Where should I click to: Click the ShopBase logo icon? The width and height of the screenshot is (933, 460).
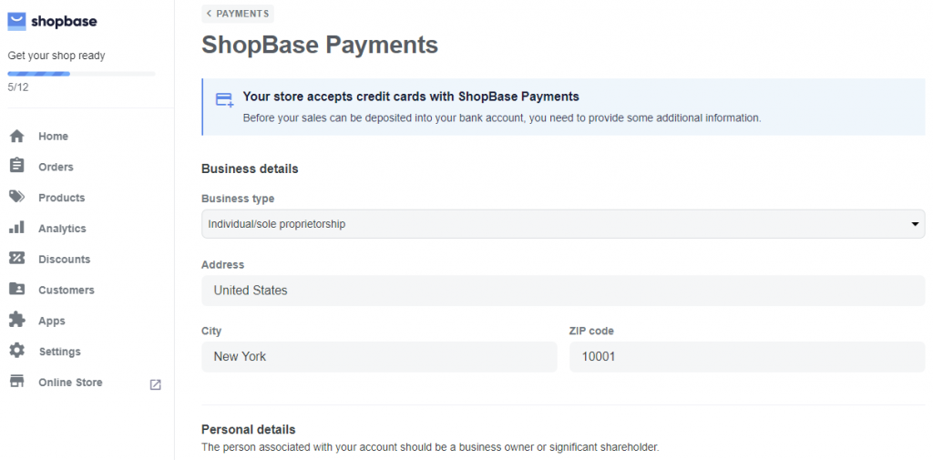[x=16, y=22]
